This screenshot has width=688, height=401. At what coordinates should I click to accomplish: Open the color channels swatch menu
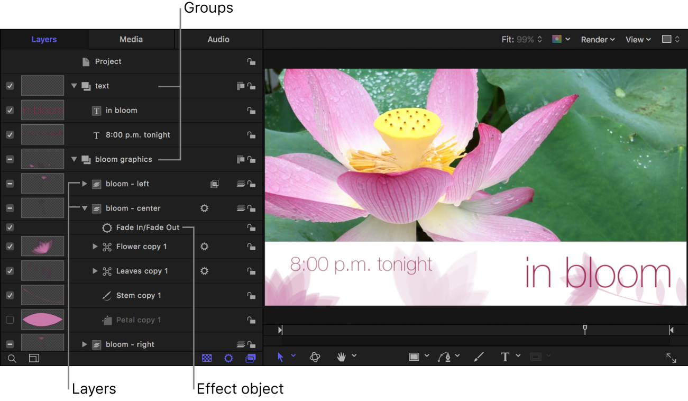click(561, 40)
